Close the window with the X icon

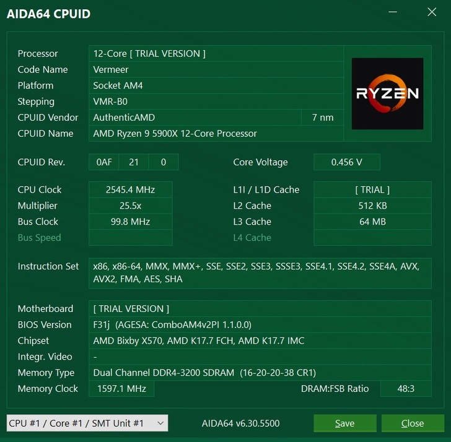[432, 12]
